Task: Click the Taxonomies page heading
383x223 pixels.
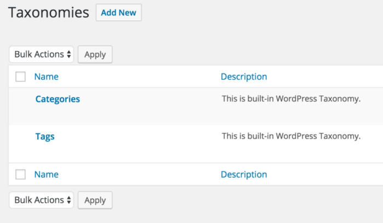Action: coord(49,13)
